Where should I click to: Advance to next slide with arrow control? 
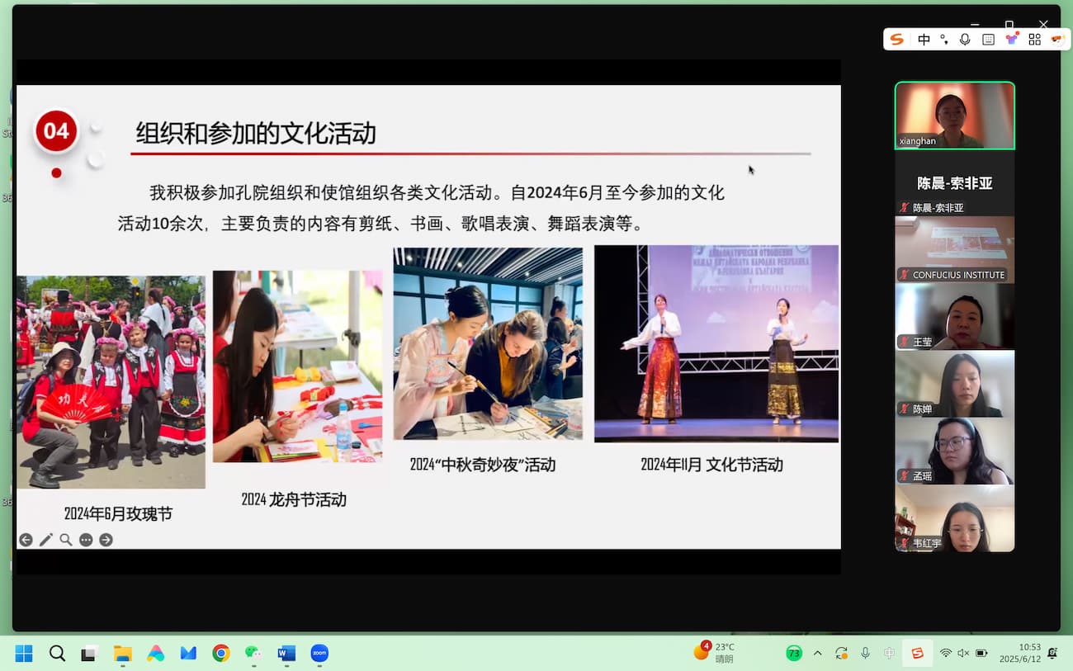tap(106, 540)
